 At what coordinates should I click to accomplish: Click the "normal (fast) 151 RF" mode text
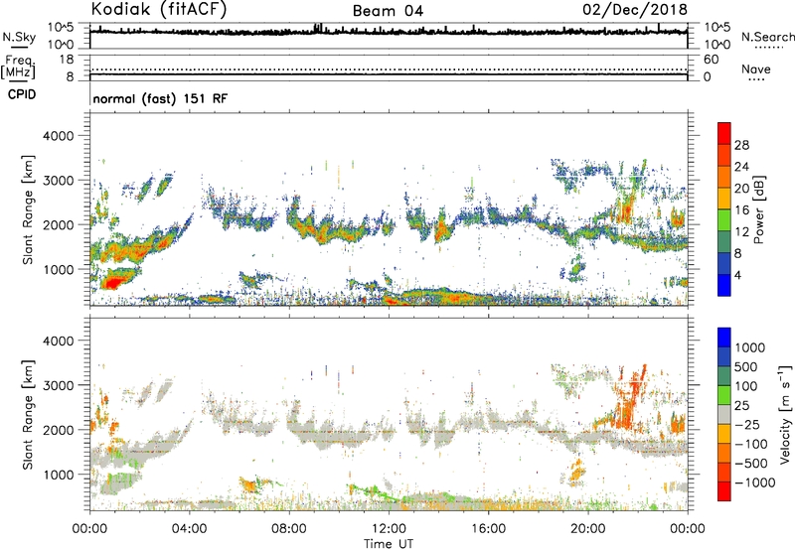[160, 98]
